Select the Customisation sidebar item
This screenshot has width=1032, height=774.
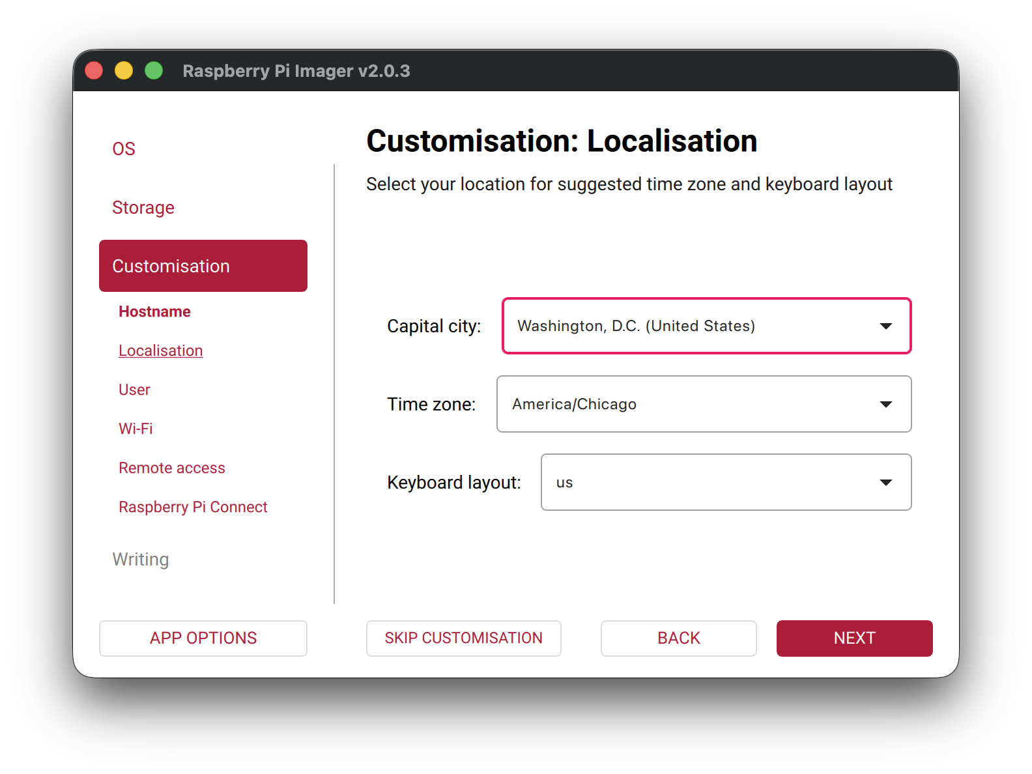click(203, 266)
